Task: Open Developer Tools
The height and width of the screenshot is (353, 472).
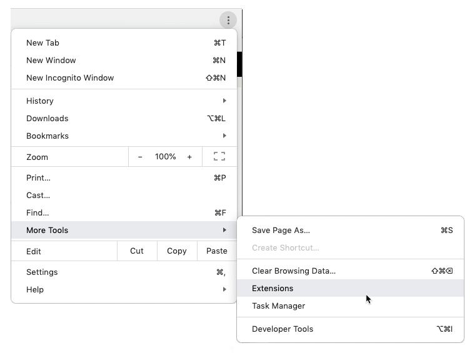Action: pos(283,329)
